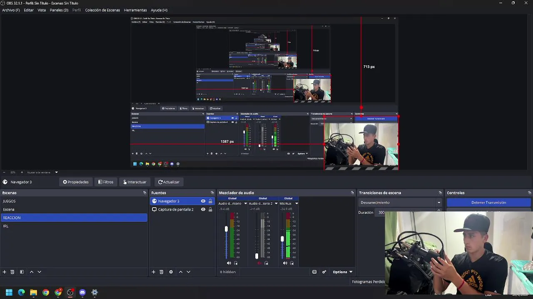This screenshot has width=533, height=299.
Task: Click the OBS Studio taskbar icon
Action: click(x=70, y=292)
